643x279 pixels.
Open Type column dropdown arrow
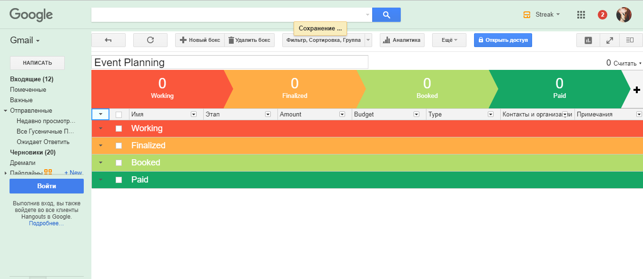pyautogui.click(x=491, y=115)
